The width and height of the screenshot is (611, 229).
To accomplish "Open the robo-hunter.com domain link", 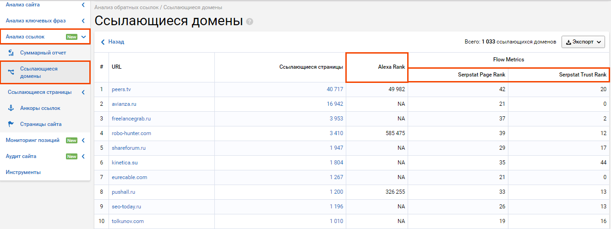I will 131,133.
